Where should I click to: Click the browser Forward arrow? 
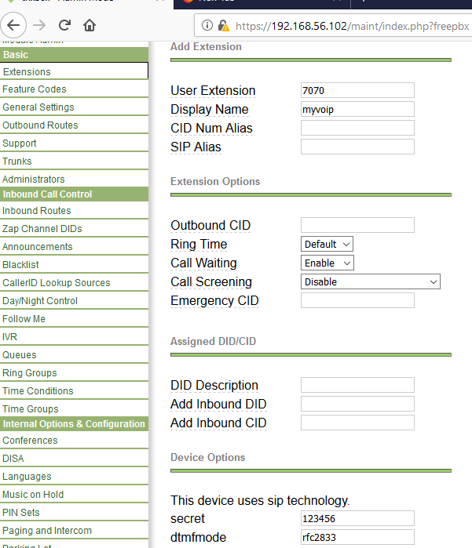(x=41, y=25)
